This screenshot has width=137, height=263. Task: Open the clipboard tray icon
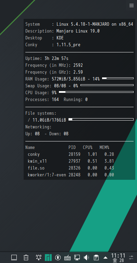coord(96,258)
